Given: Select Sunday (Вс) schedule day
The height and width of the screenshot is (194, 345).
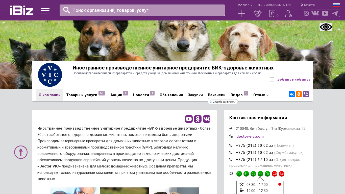Looking at the screenshot, I should coord(282,174).
